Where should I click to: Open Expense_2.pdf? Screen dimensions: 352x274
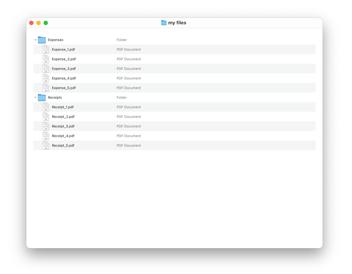tap(63, 59)
